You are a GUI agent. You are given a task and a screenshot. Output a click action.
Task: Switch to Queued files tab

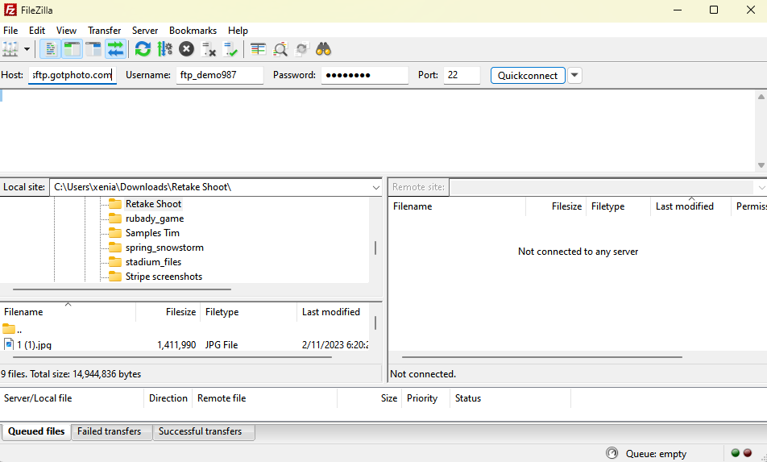(x=37, y=431)
